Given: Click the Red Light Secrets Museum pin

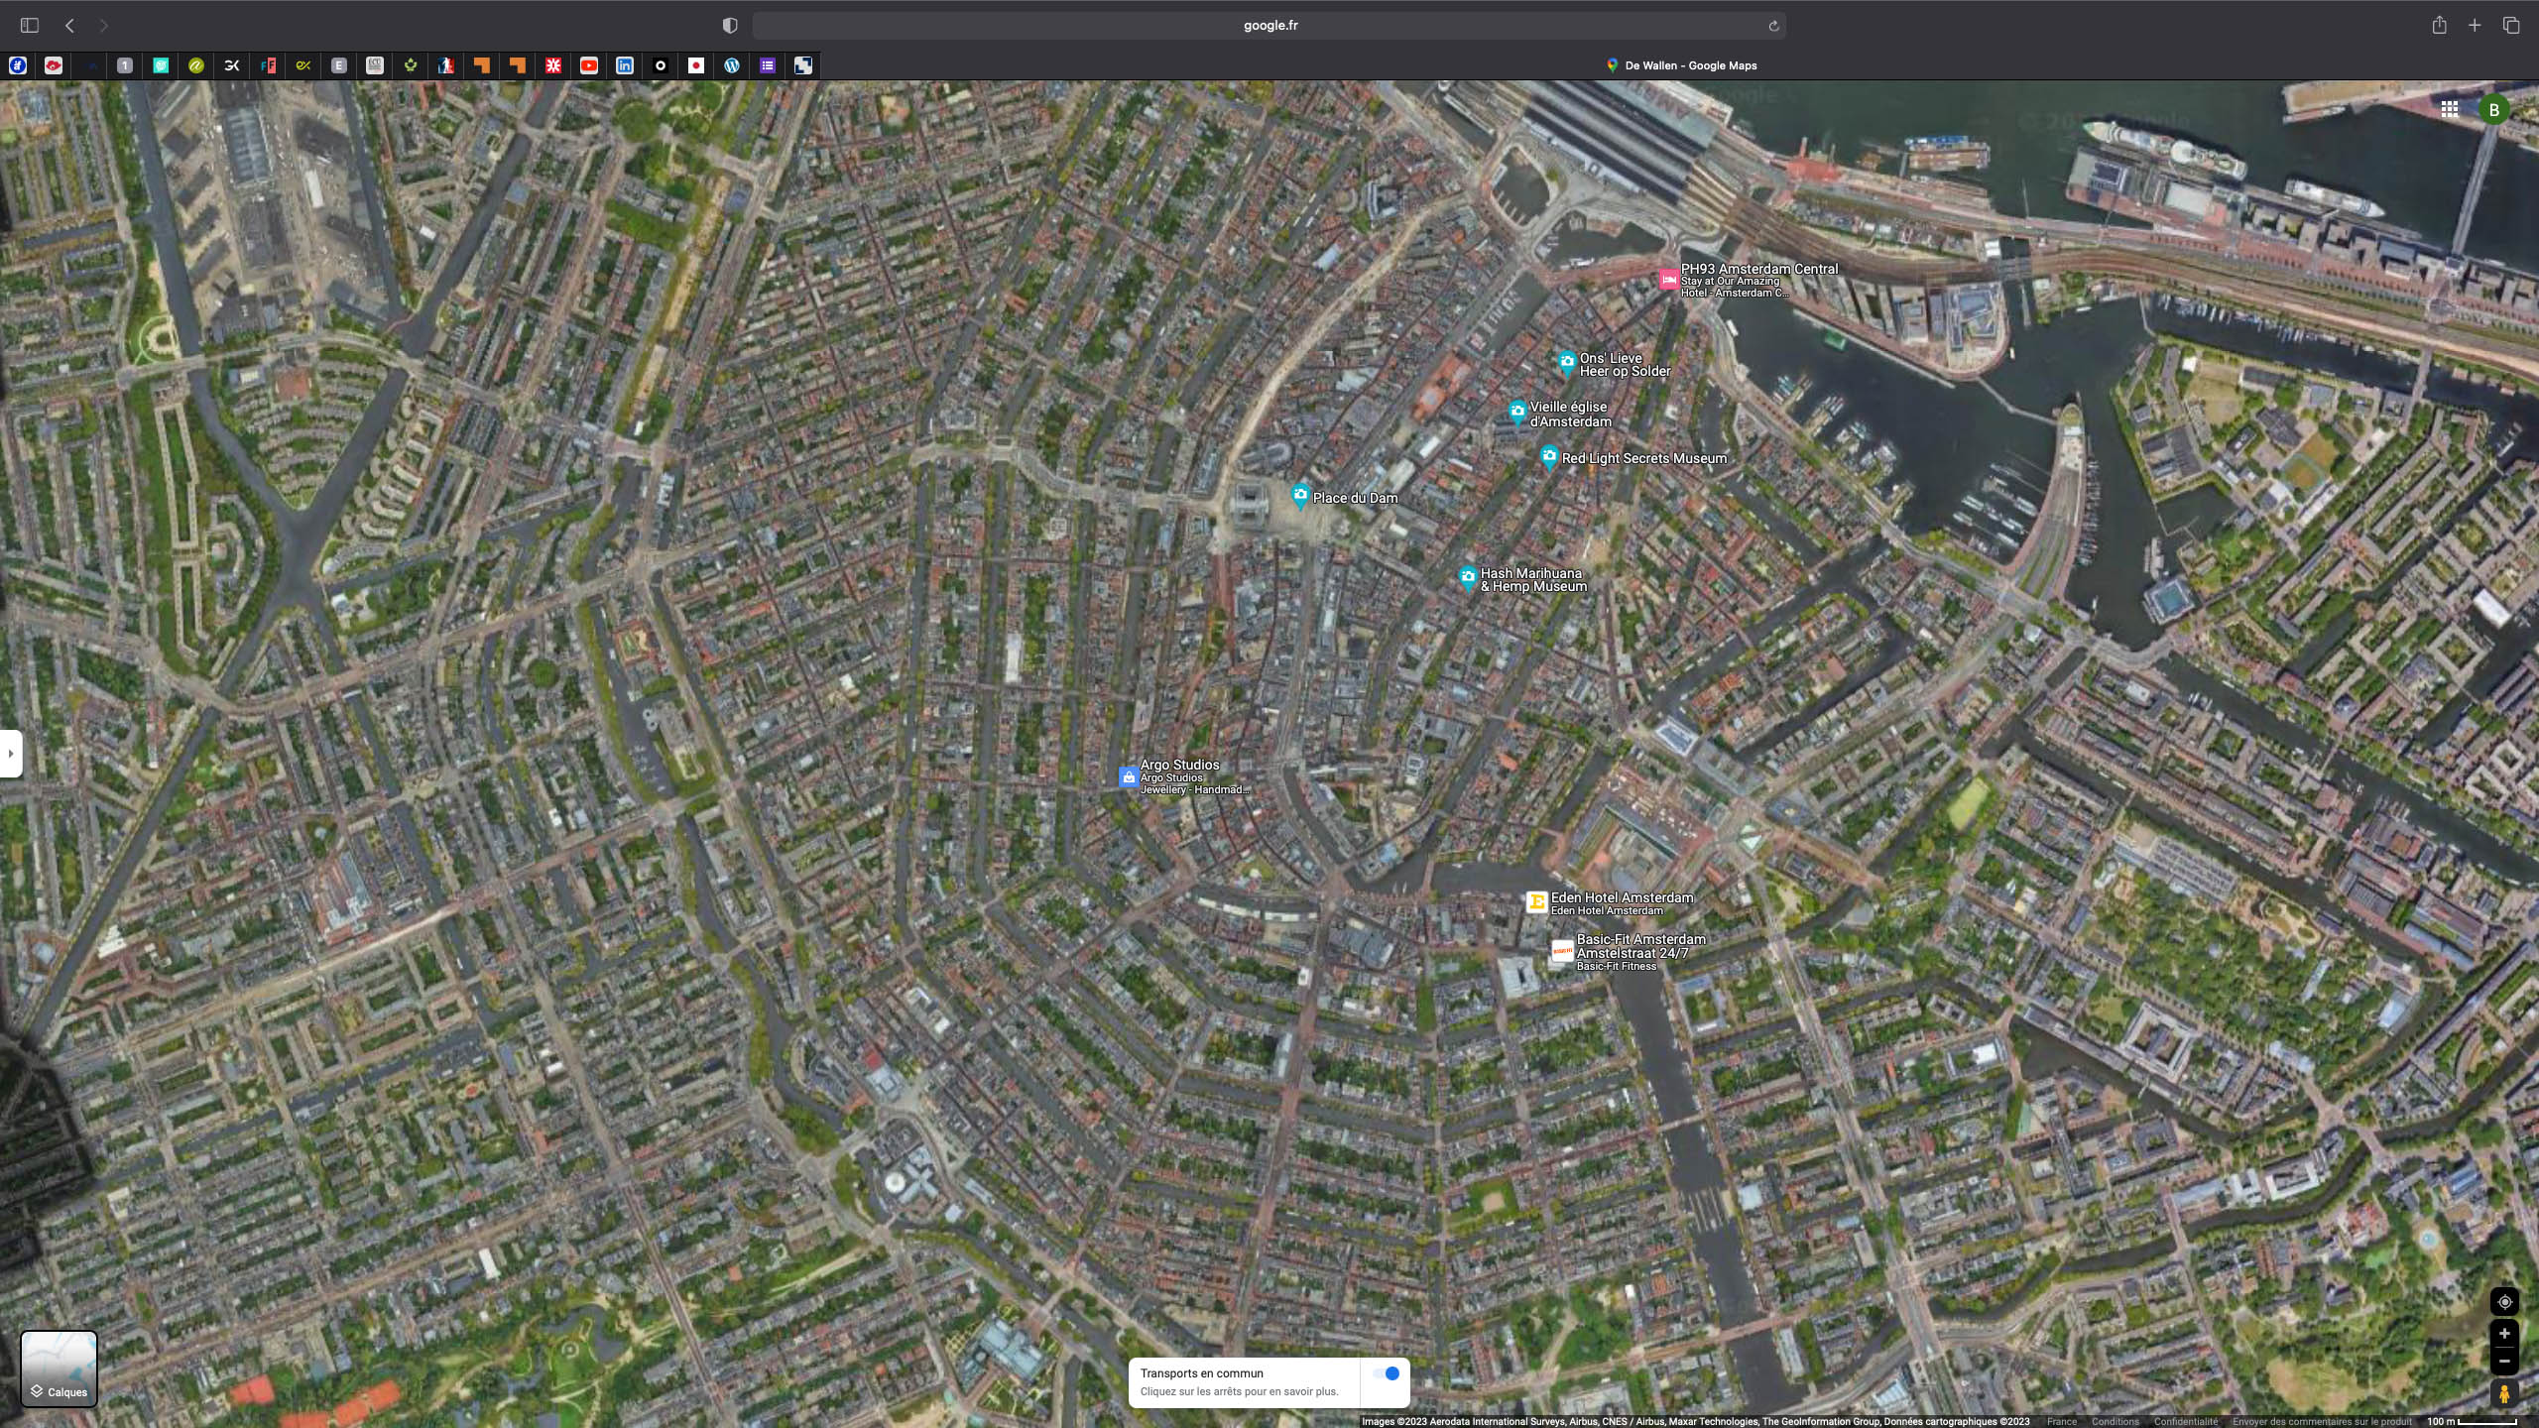Looking at the screenshot, I should click(1549, 456).
